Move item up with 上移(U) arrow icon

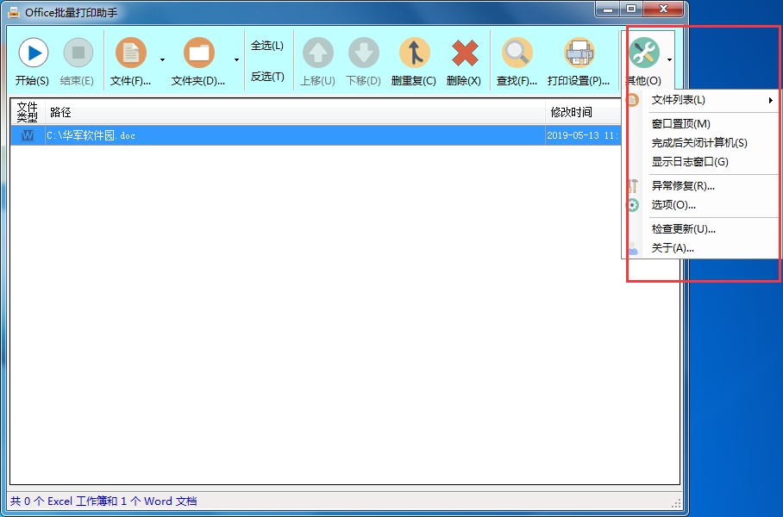click(x=317, y=53)
